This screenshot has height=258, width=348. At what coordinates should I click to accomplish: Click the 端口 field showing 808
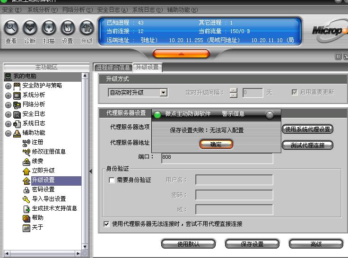(x=217, y=157)
